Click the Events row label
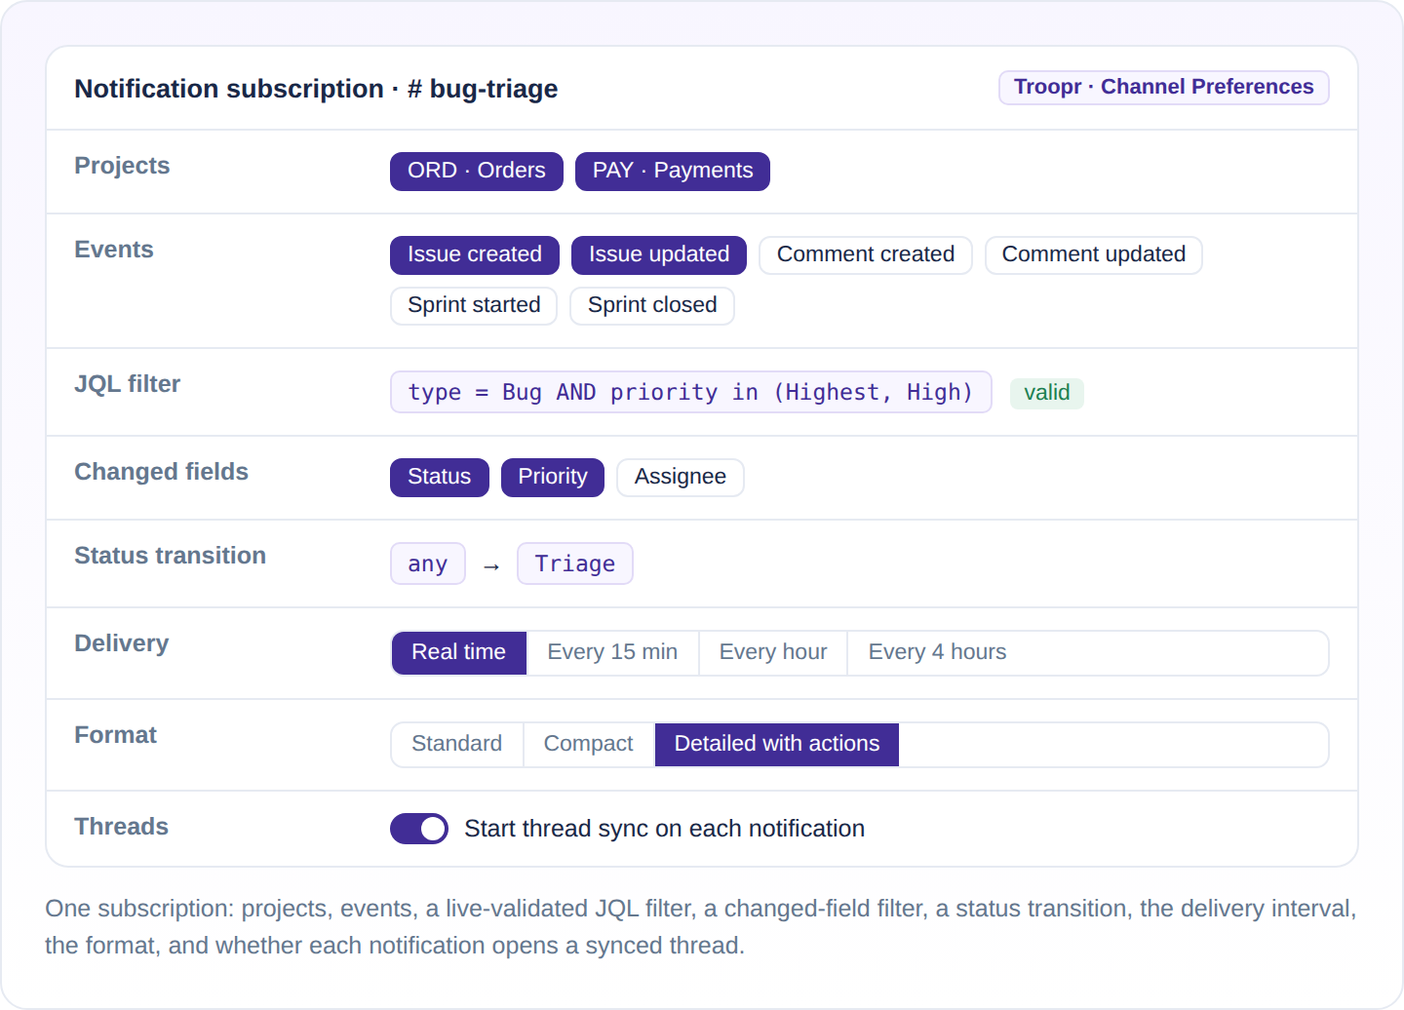The height and width of the screenshot is (1010, 1404). [x=114, y=250]
